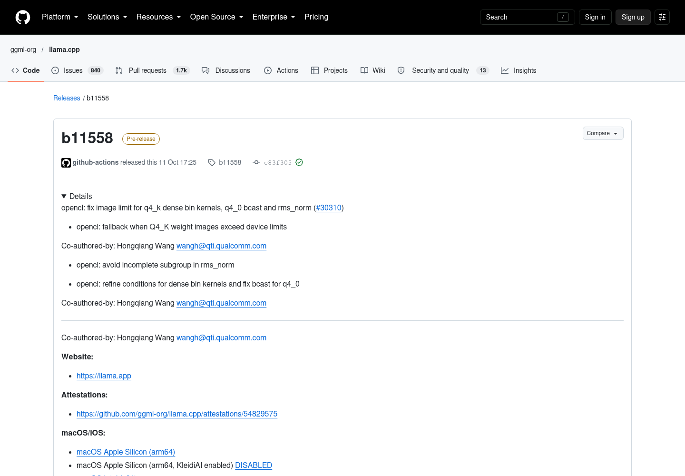Open the Discussions tab
The width and height of the screenshot is (685, 476).
(x=226, y=70)
